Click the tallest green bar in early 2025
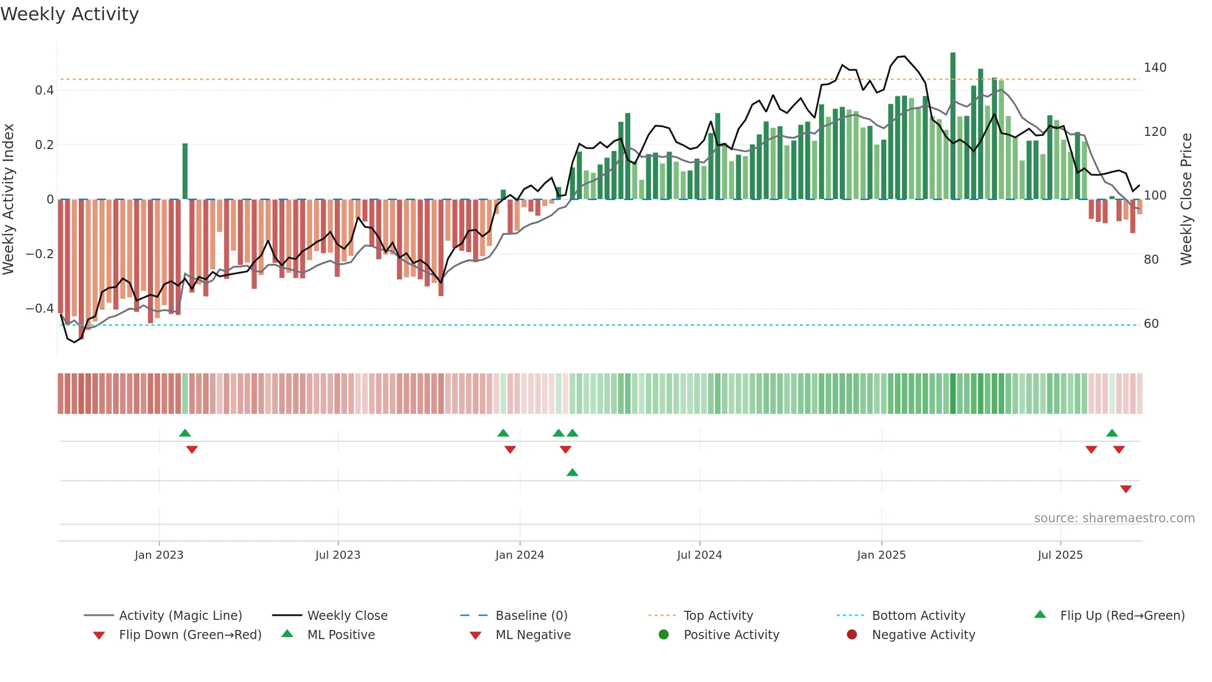Screen dimensions: 1212x682 [953, 126]
